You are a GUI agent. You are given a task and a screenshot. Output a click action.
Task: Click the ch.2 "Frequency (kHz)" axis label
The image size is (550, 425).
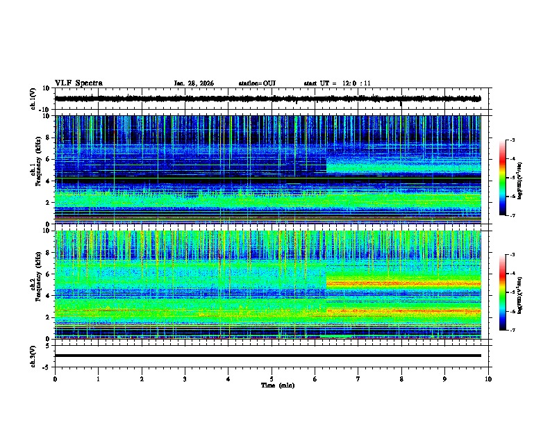[x=38, y=276]
